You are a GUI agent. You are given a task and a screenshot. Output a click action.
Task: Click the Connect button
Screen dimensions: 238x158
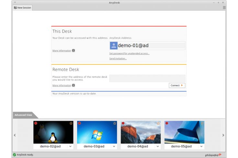(177, 85)
